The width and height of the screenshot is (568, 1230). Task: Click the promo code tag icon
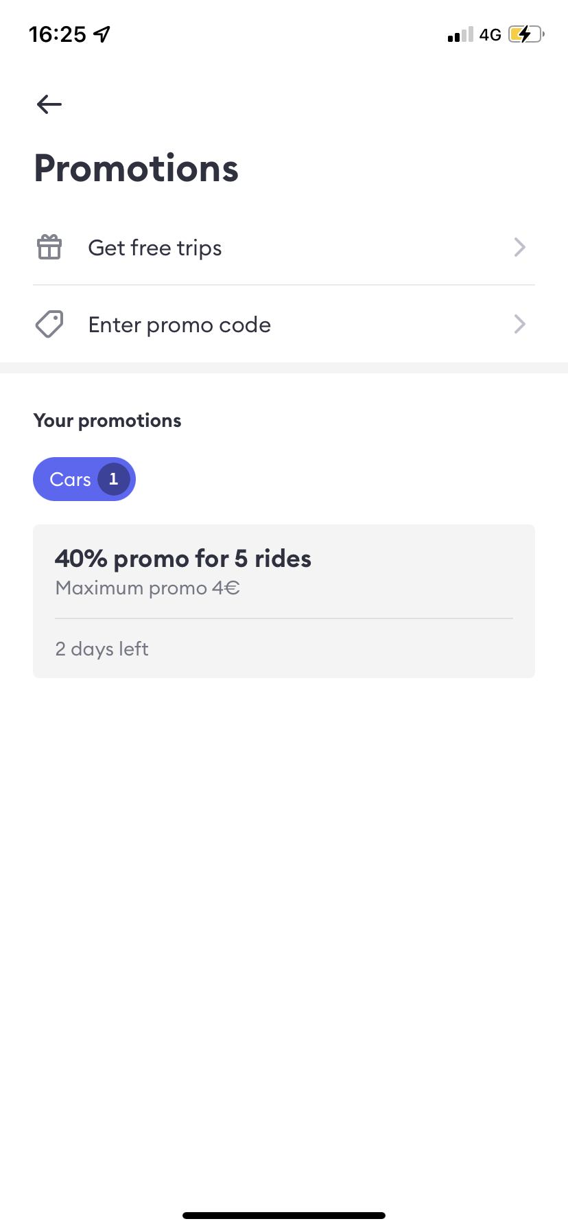click(49, 324)
